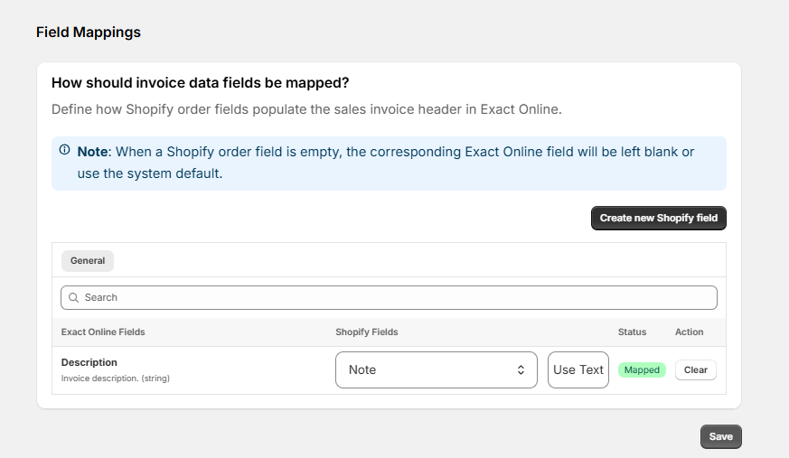Select the Description field name text
Screen dimensions: 789x458
[x=89, y=362]
